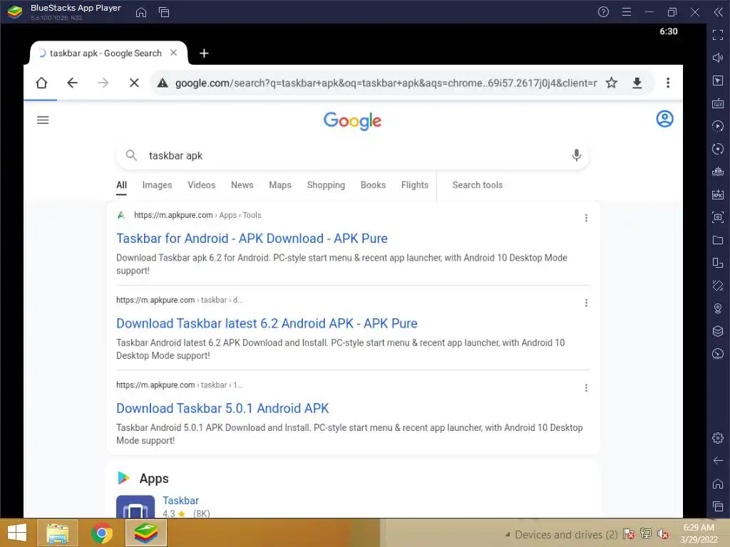Toggle BlueStacks fullscreen mode icon
Screen dimensions: 730x547
coord(718,35)
